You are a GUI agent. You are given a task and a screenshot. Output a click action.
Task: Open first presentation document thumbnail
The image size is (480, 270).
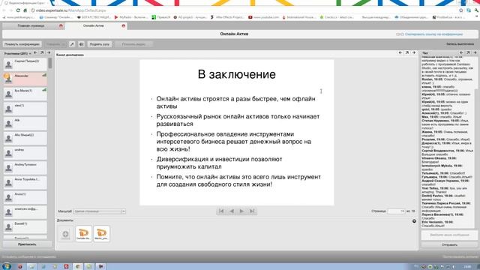pyautogui.click(x=83, y=234)
